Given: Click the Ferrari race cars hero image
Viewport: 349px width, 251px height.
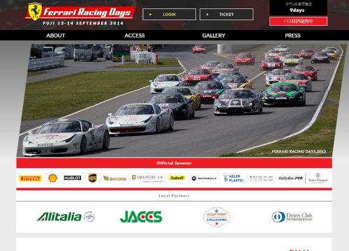Looking at the screenshot, I should [181, 100].
